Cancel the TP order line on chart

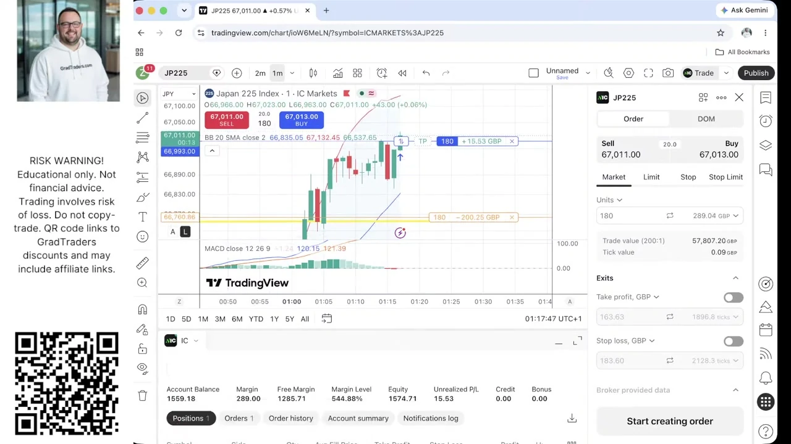pos(512,142)
